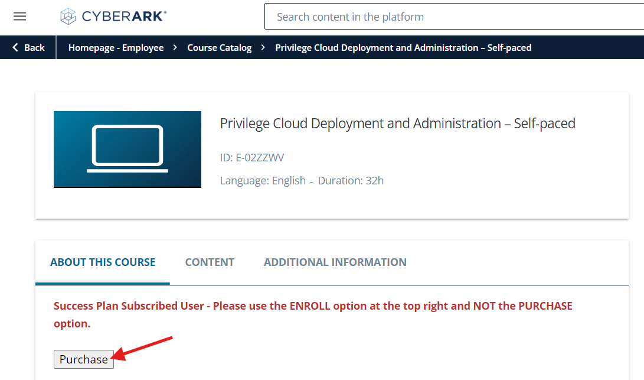Click the laptop course thumbnail image
The width and height of the screenshot is (644, 380).
(128, 150)
